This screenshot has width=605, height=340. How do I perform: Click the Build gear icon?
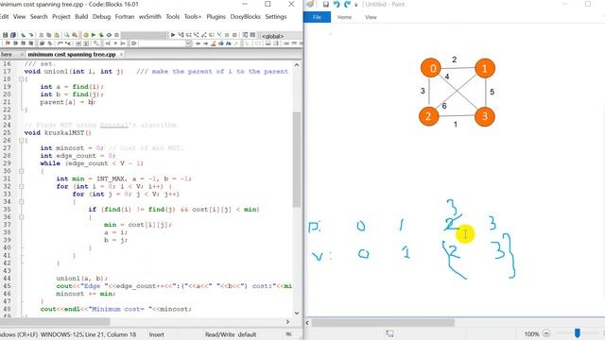coord(86,35)
